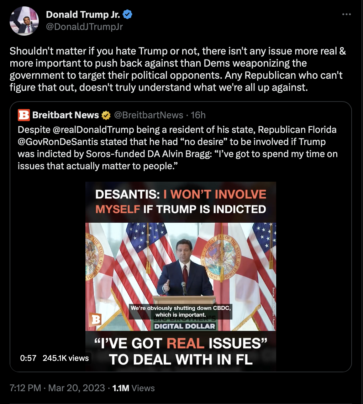The width and height of the screenshot is (363, 404).
Task: Click the @BreitbartNews handle in quoted tweet
Action: [x=148, y=115]
